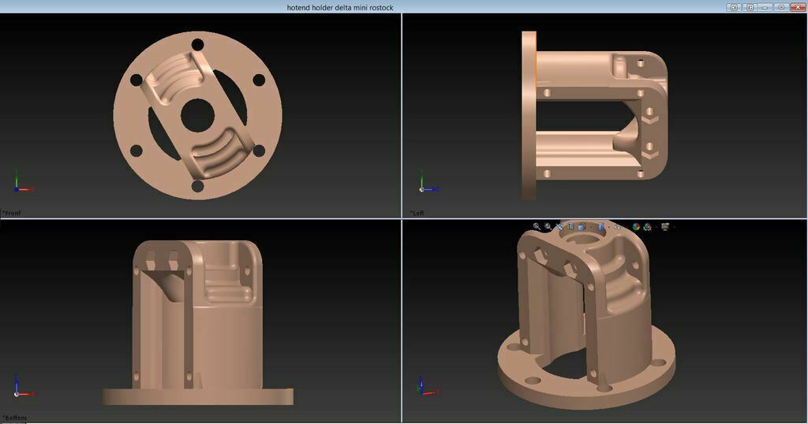Open the View Orientation cube icon
Viewport: 808px width, 424px height.
582,226
